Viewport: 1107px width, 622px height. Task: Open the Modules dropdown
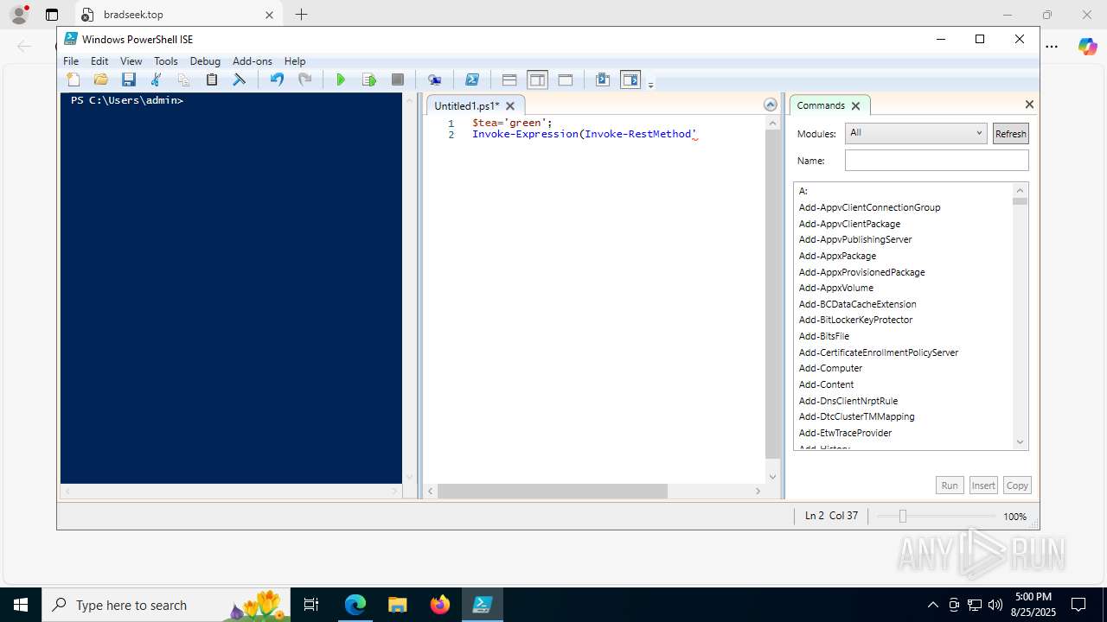pyautogui.click(x=916, y=133)
